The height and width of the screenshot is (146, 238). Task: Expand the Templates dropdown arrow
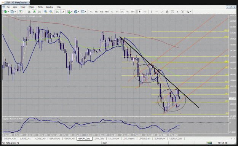(x=86, y=12)
